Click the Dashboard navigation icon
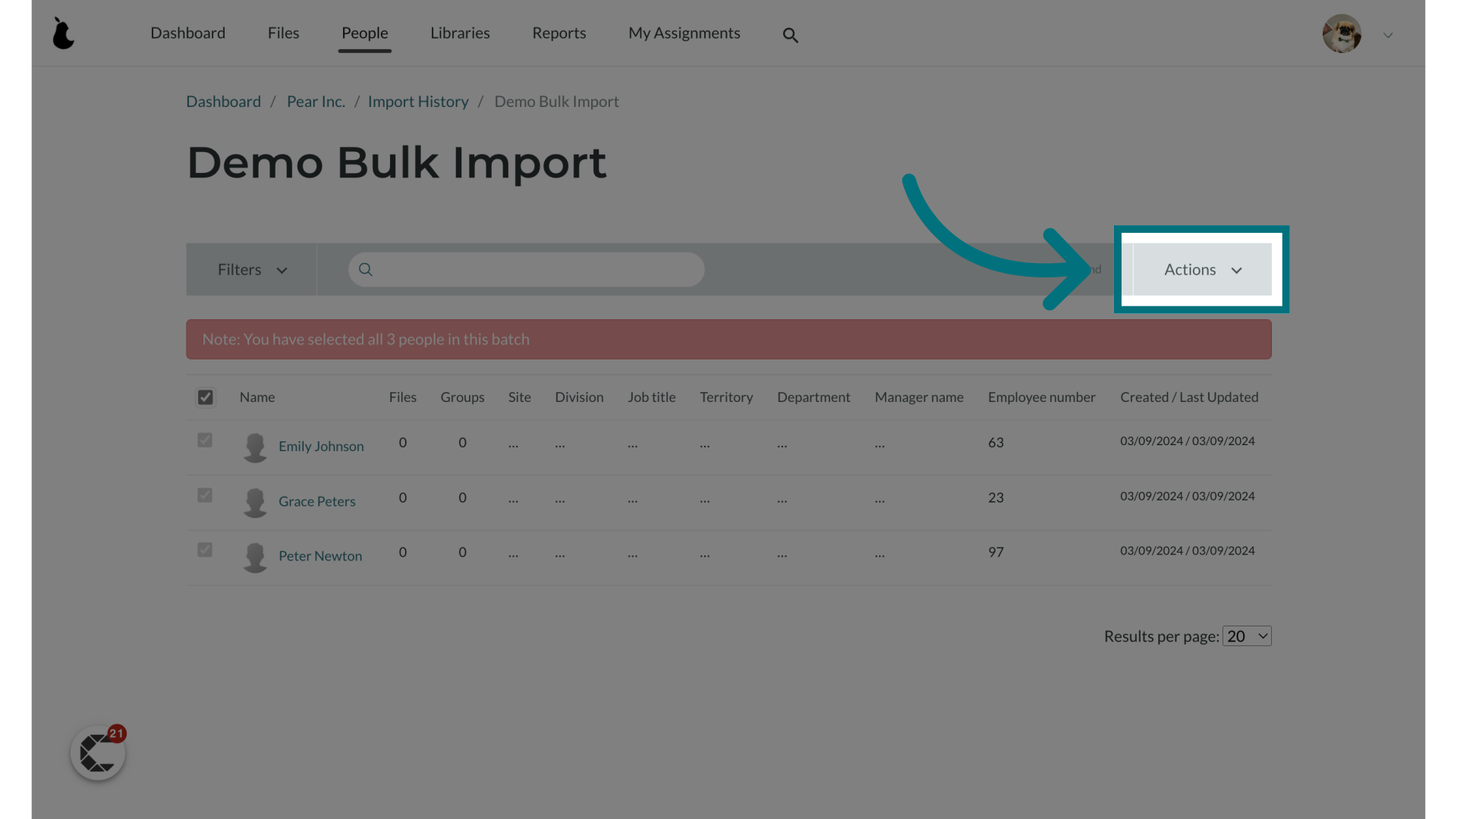Image resolution: width=1457 pixels, height=819 pixels. point(188,32)
